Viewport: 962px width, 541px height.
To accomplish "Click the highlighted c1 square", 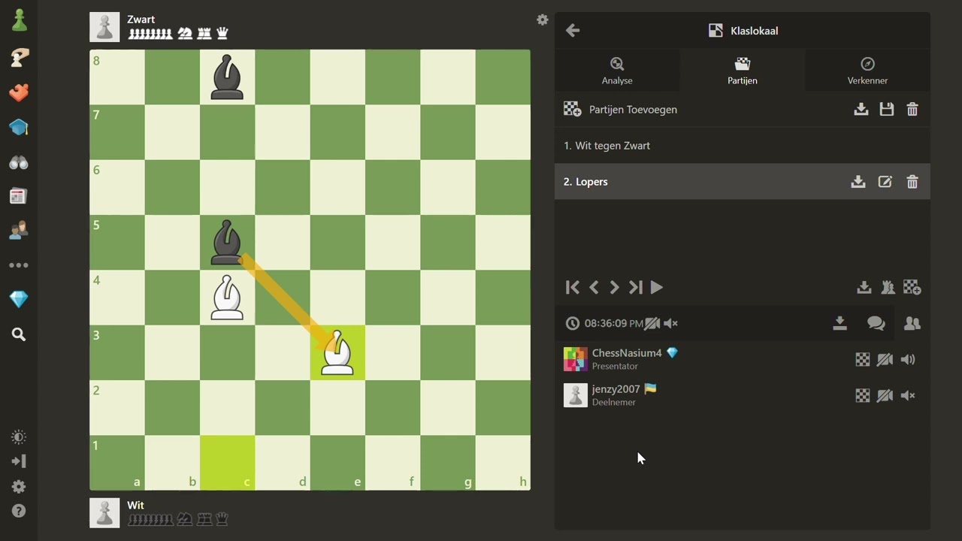I will [227, 463].
